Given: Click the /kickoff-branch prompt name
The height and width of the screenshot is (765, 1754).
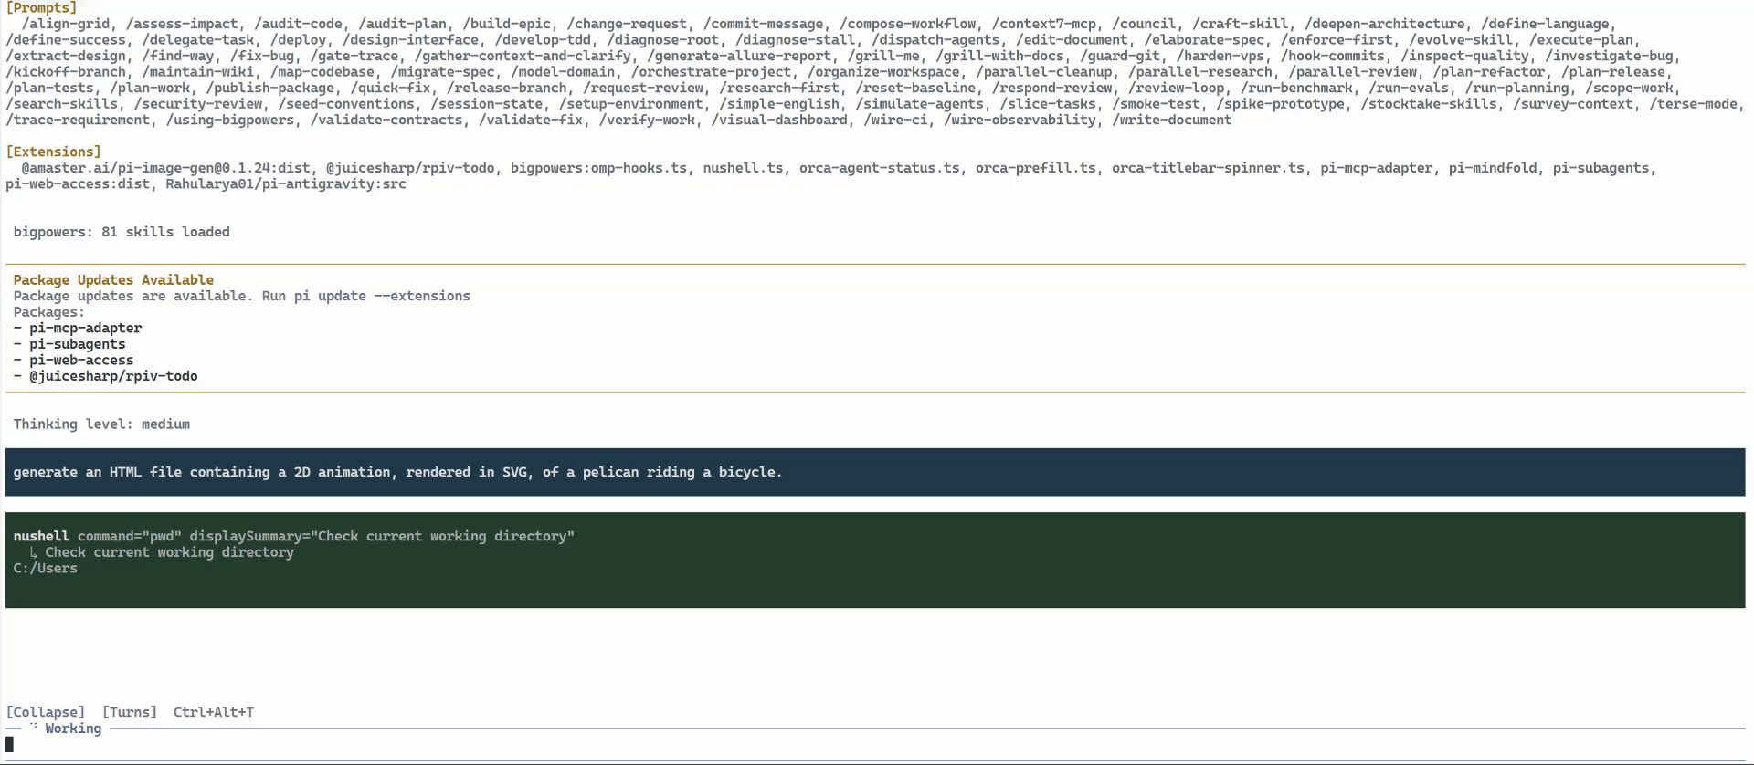Looking at the screenshot, I should 66,72.
